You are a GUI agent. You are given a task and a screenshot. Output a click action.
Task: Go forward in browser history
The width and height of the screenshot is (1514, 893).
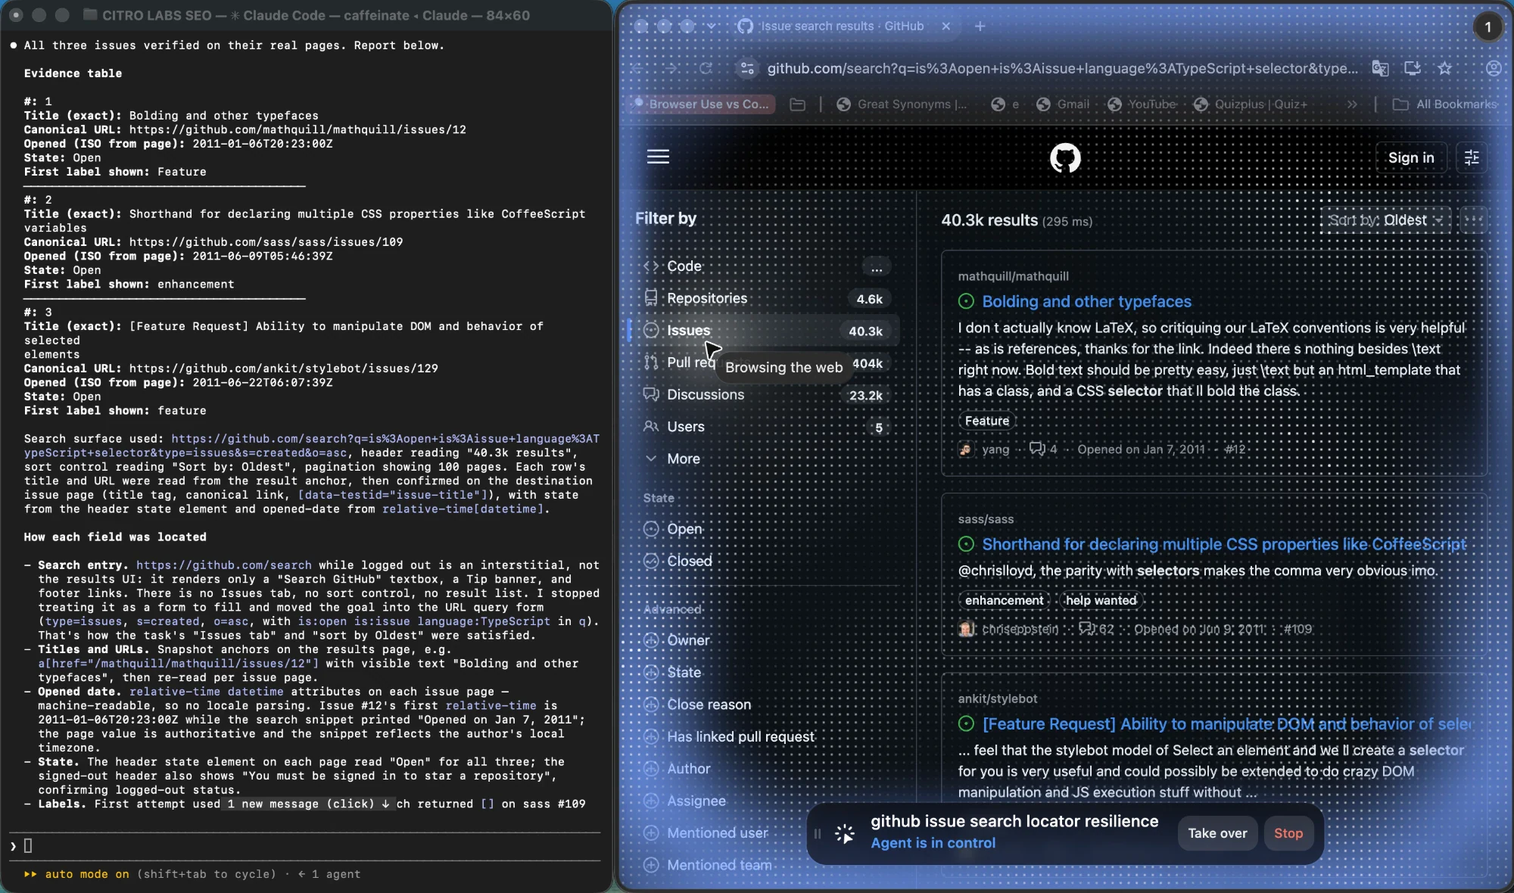(x=671, y=68)
